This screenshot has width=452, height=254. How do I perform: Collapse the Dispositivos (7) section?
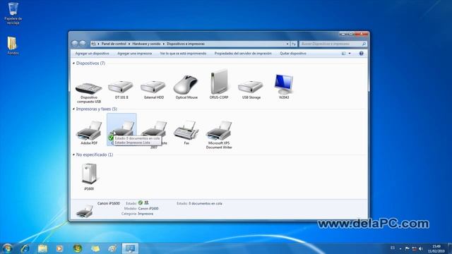click(x=73, y=63)
